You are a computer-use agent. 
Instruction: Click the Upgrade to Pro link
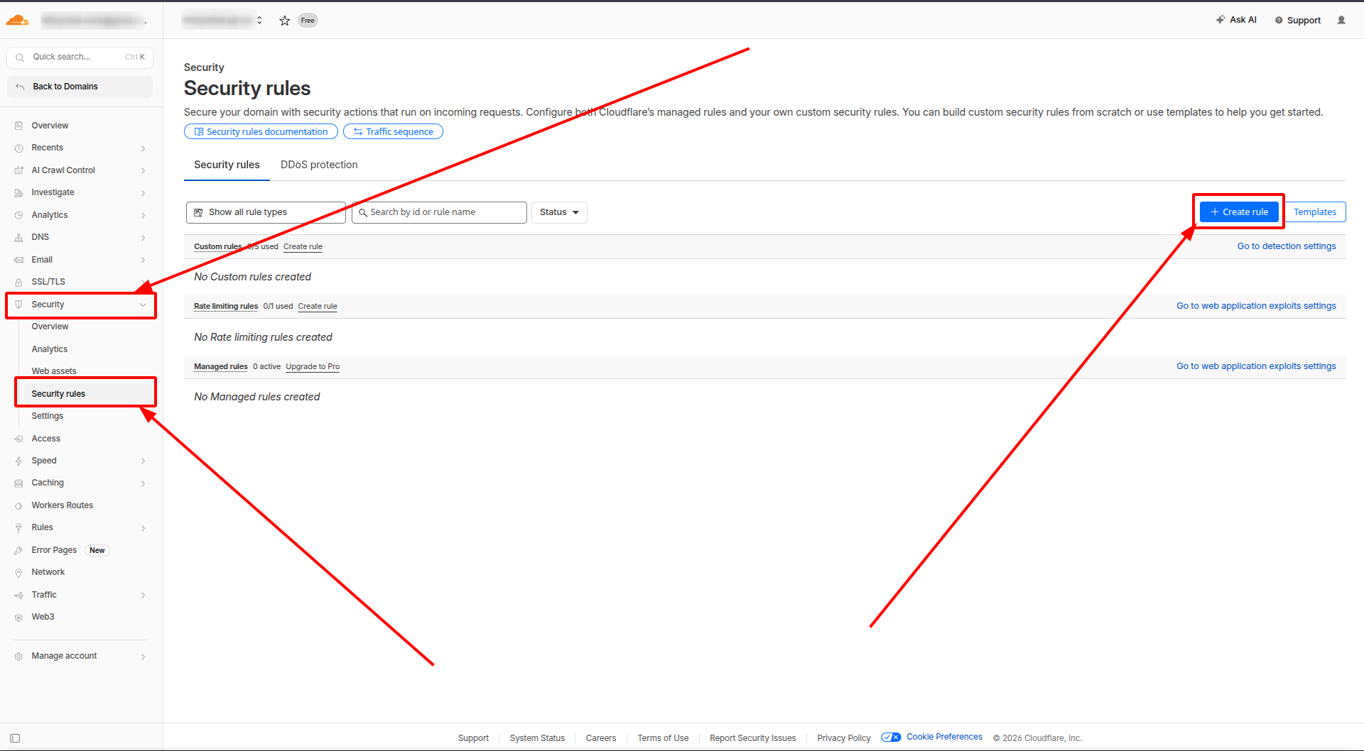313,366
